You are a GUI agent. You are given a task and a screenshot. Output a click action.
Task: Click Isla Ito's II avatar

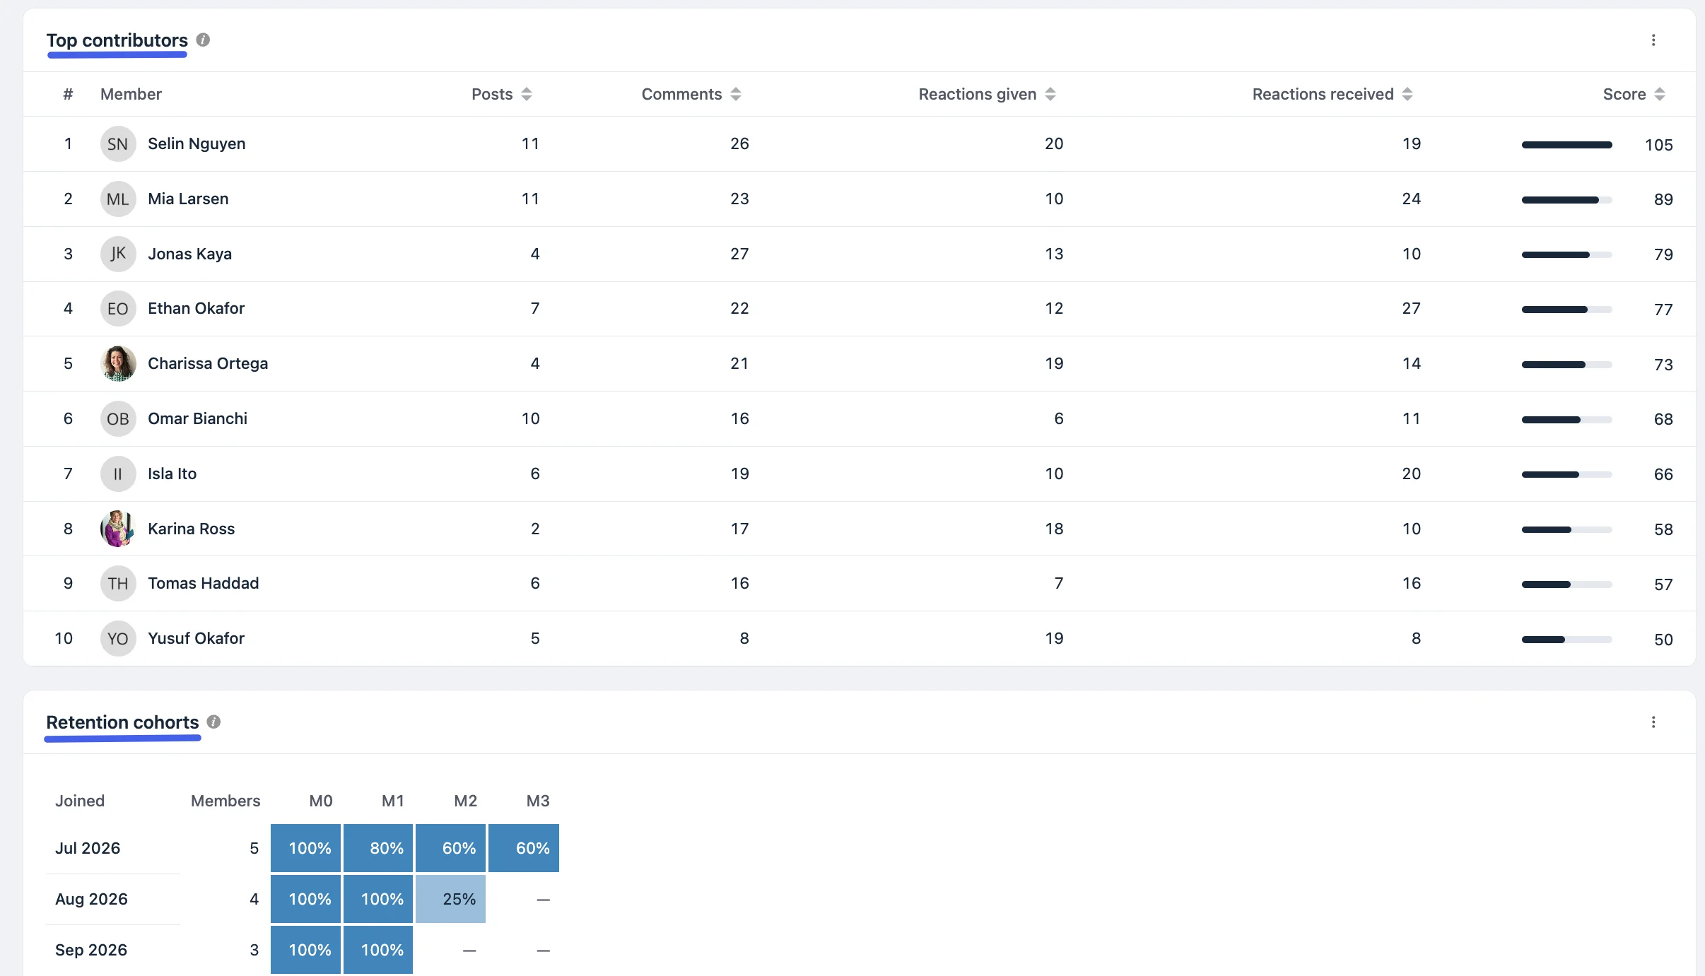(x=118, y=474)
